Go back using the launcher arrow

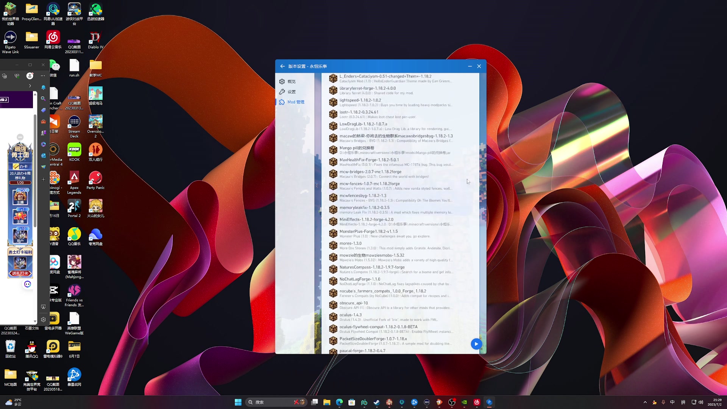point(282,66)
